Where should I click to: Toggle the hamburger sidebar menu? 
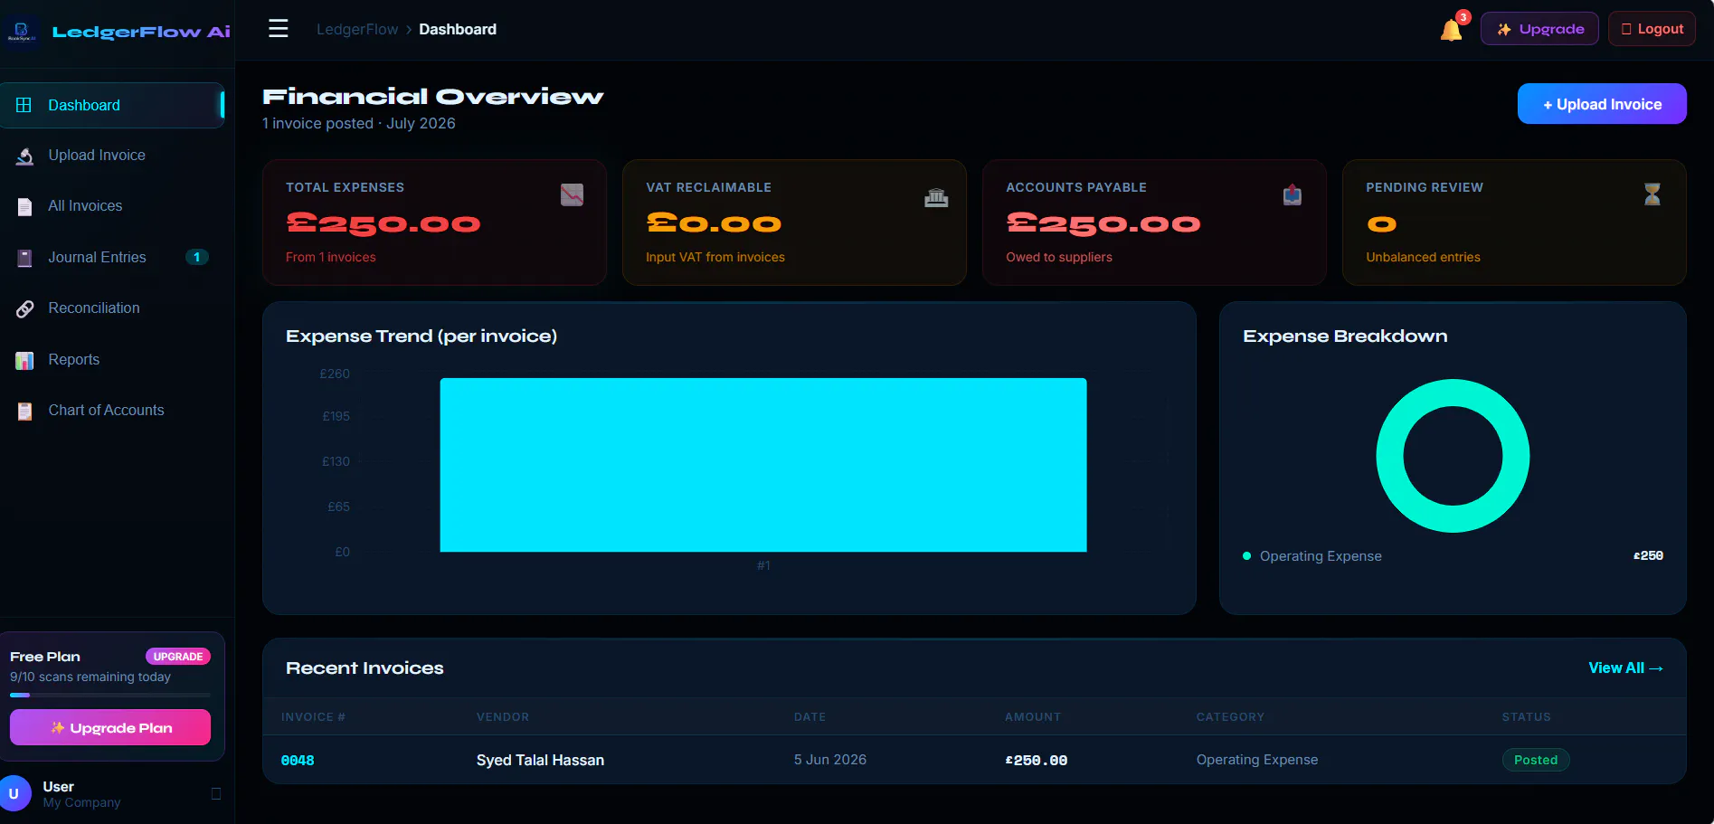click(x=279, y=29)
